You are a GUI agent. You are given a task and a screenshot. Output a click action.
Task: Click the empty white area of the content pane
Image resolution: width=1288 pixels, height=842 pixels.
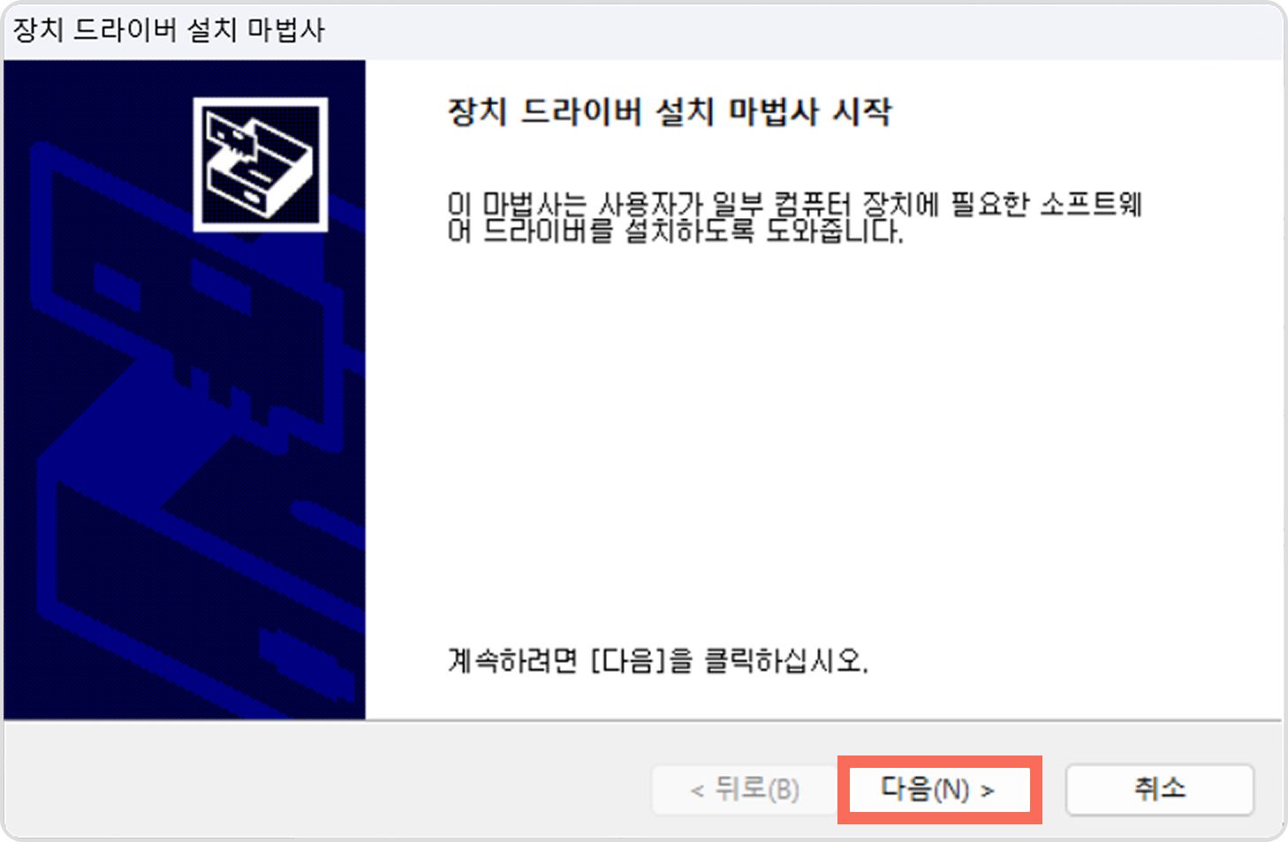click(822, 441)
